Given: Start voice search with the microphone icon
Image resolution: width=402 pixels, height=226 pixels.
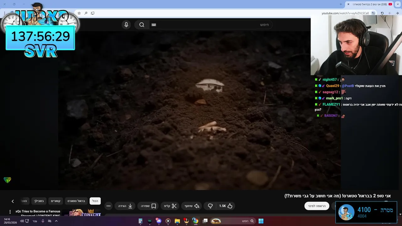Looking at the screenshot, I should point(126,25).
